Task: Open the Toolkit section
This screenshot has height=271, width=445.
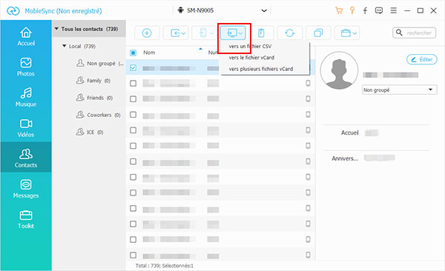Action: click(x=26, y=219)
